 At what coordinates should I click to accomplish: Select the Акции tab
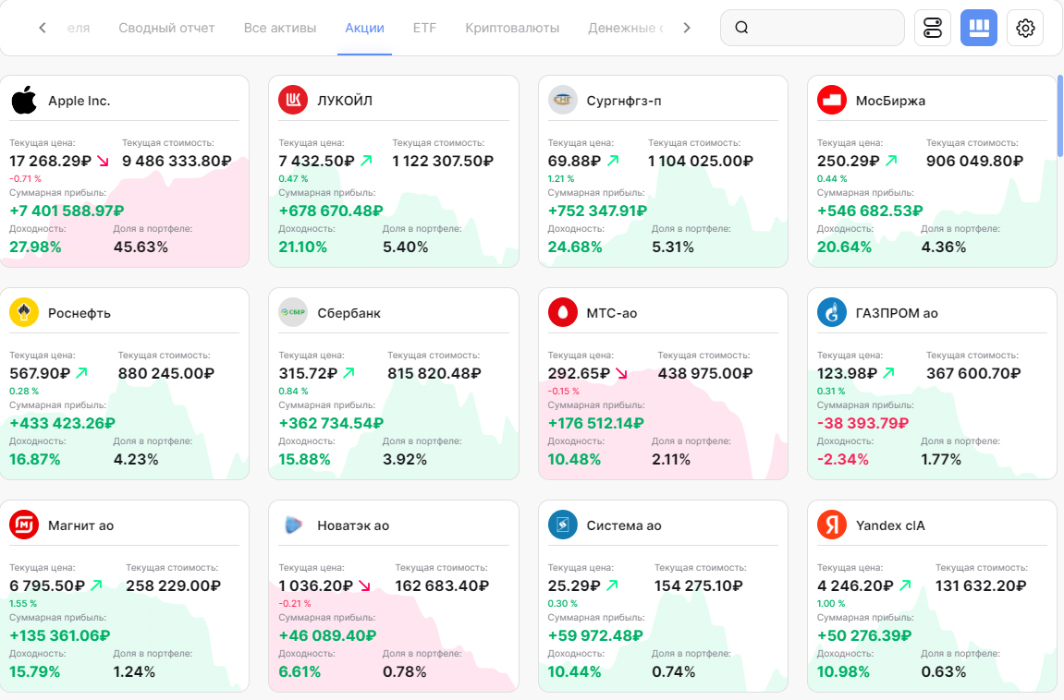(x=364, y=28)
